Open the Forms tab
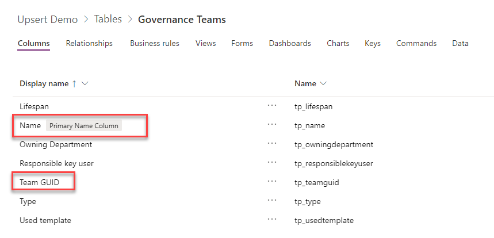Image resolution: width=494 pixels, height=238 pixels. (x=242, y=44)
